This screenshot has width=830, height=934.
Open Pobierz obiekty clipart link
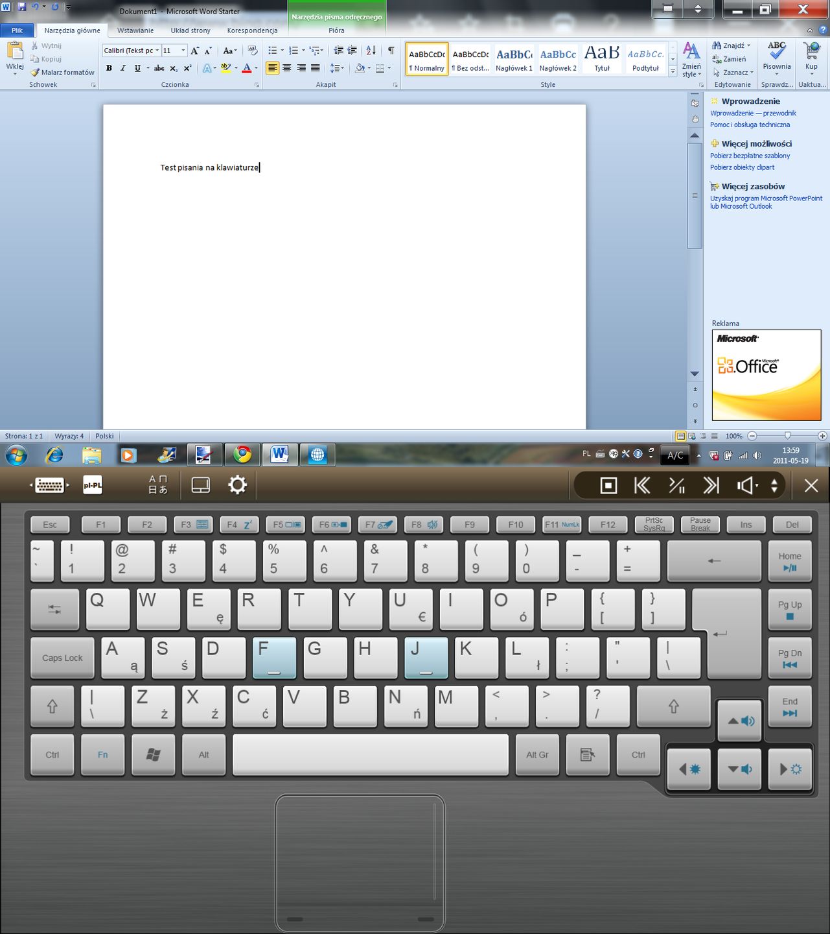pos(742,167)
